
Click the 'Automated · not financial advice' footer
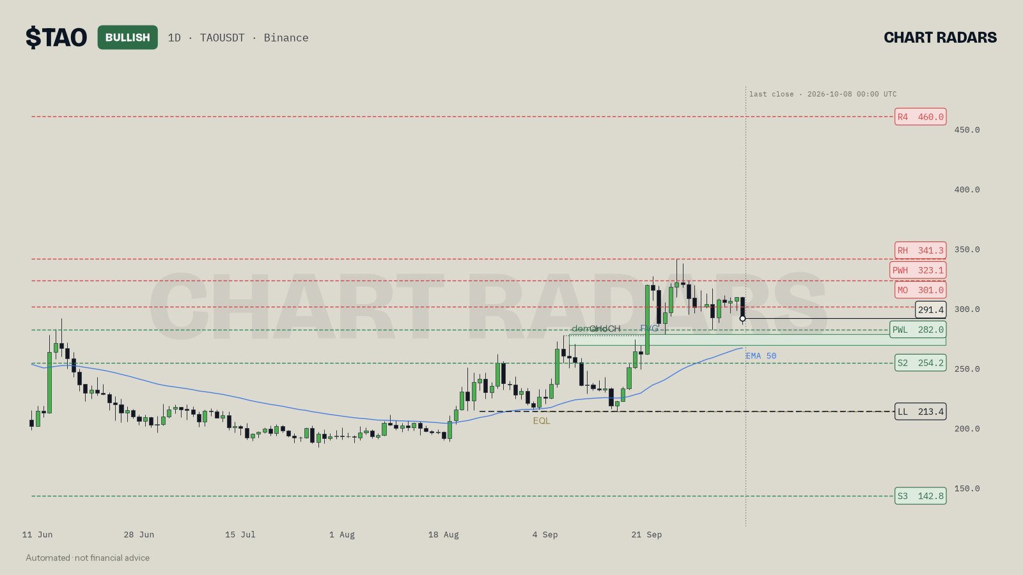tap(88, 558)
